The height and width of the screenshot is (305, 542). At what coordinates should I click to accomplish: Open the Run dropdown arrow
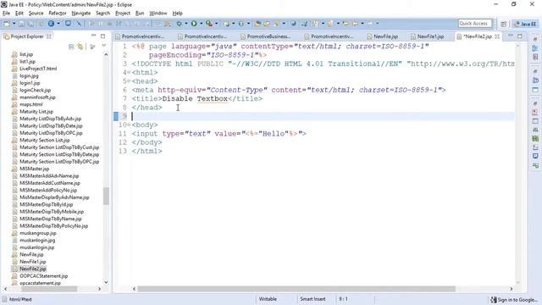coord(202,24)
